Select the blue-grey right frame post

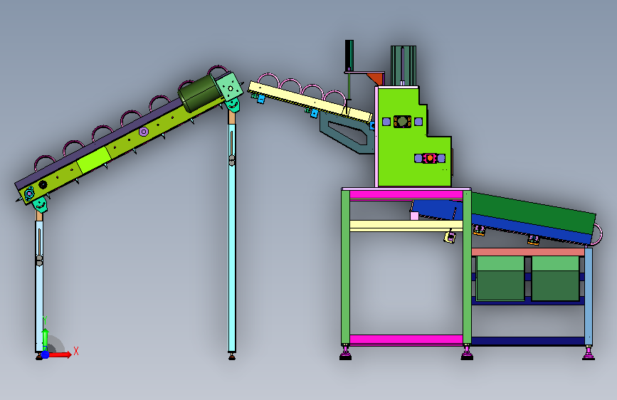(x=589, y=296)
